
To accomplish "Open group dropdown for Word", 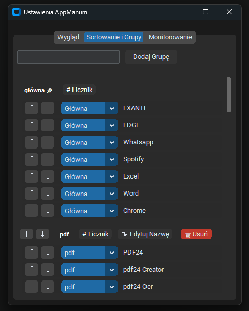I will point(90,194).
